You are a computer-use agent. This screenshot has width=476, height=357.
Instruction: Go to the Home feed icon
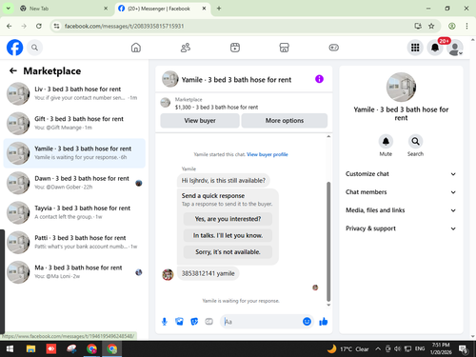(x=136, y=48)
